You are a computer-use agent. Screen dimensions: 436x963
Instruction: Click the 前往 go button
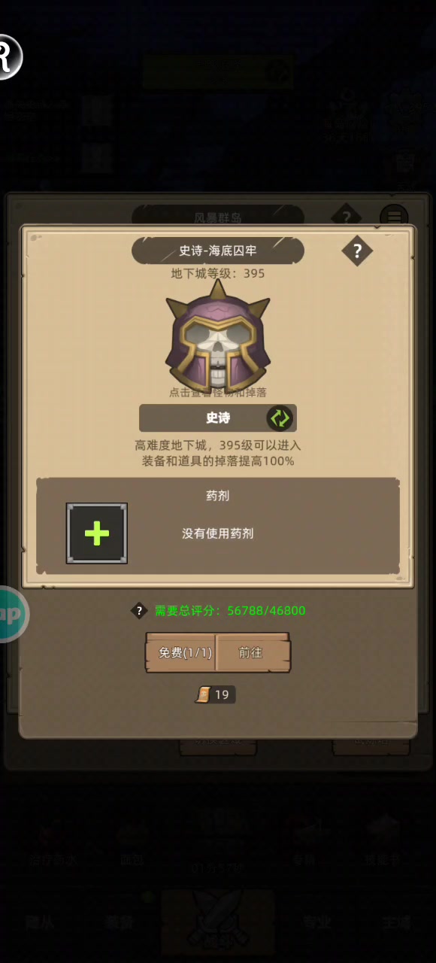[x=253, y=652]
